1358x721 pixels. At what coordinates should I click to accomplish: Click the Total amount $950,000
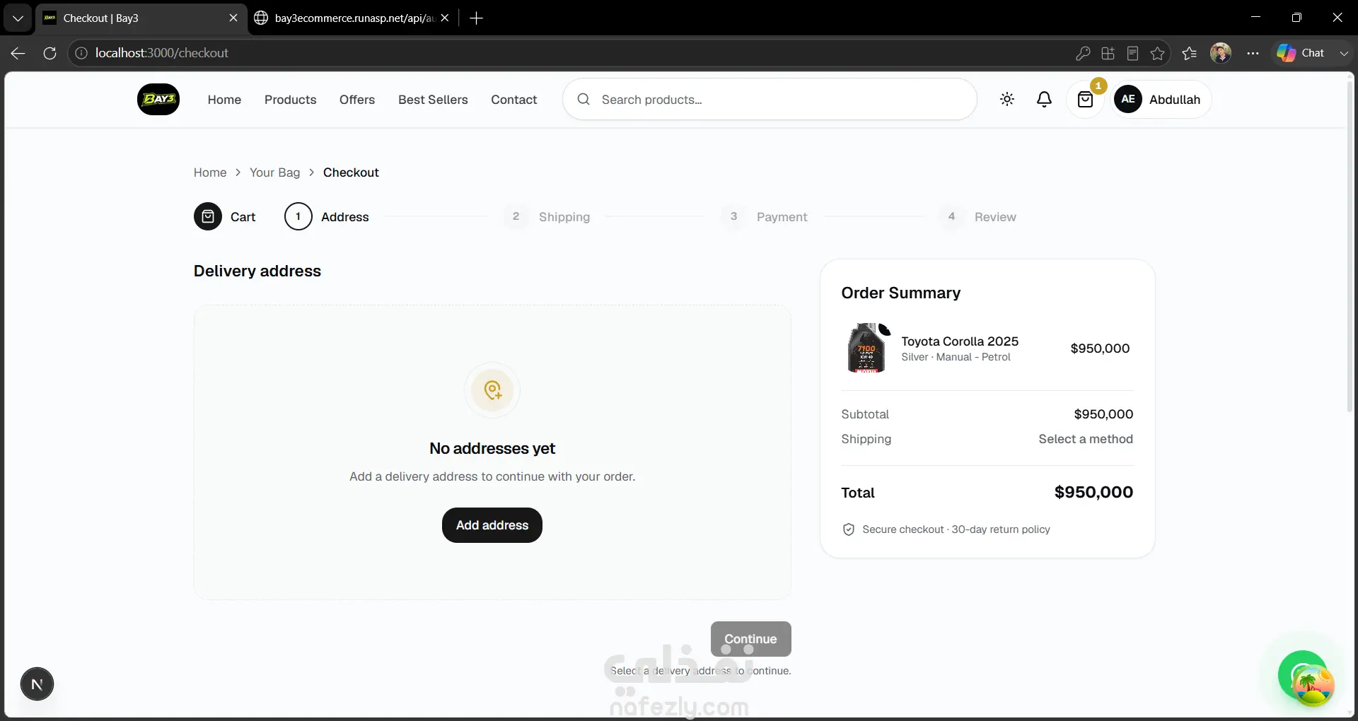(x=1093, y=492)
